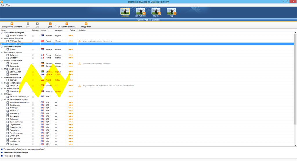Collapse German search engines group
The height and width of the screenshot is (161, 297).
(x=2, y=61)
